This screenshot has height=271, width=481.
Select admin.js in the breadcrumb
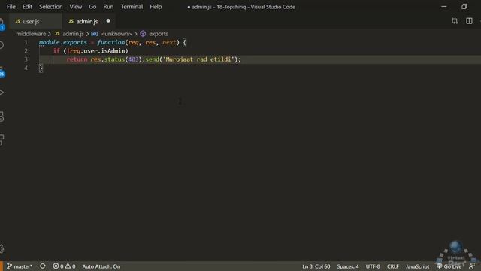(x=73, y=34)
